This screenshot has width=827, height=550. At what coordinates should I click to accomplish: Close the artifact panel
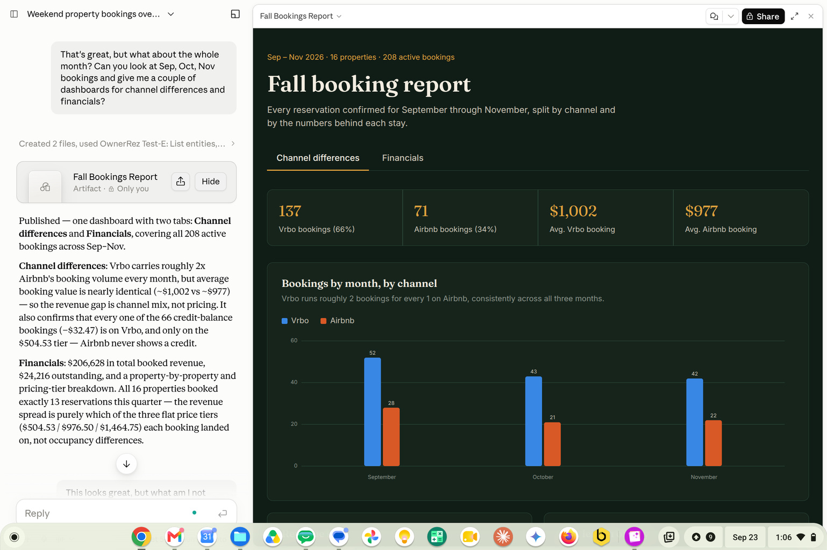pos(811,16)
